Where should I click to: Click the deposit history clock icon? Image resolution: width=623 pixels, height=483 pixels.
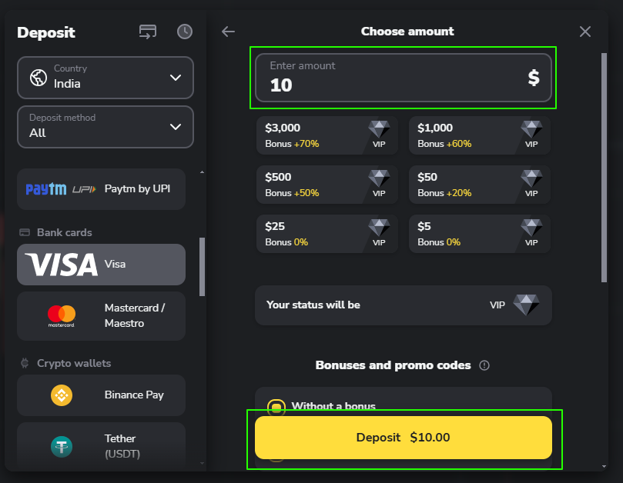185,32
